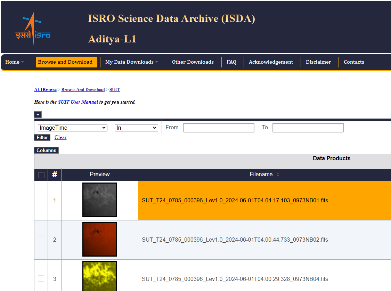
Task: Click the plus add-filter button
Action: 38,114
